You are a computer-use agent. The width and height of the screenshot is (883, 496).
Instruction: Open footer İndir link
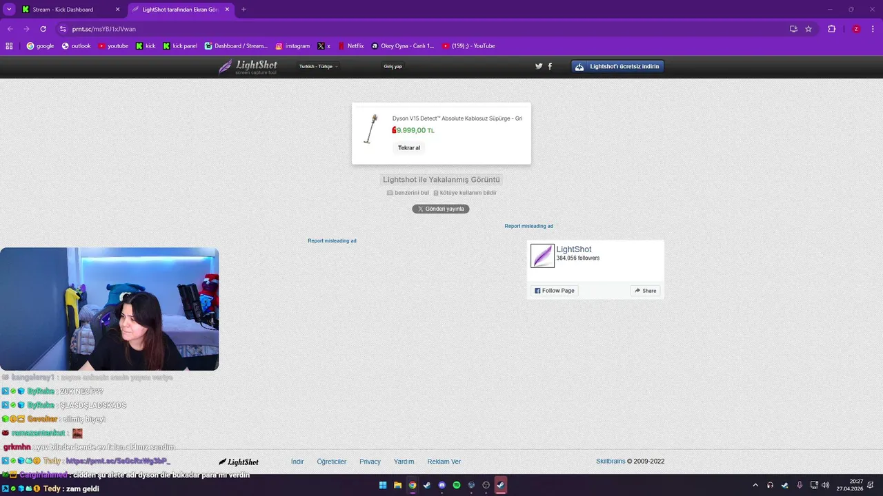297,462
